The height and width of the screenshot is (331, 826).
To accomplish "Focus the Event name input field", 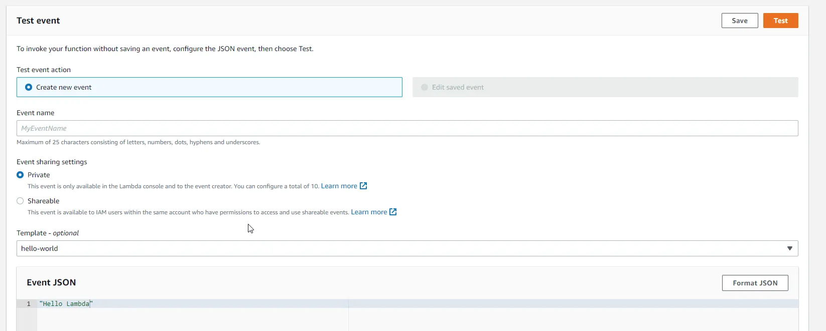I will click(407, 128).
